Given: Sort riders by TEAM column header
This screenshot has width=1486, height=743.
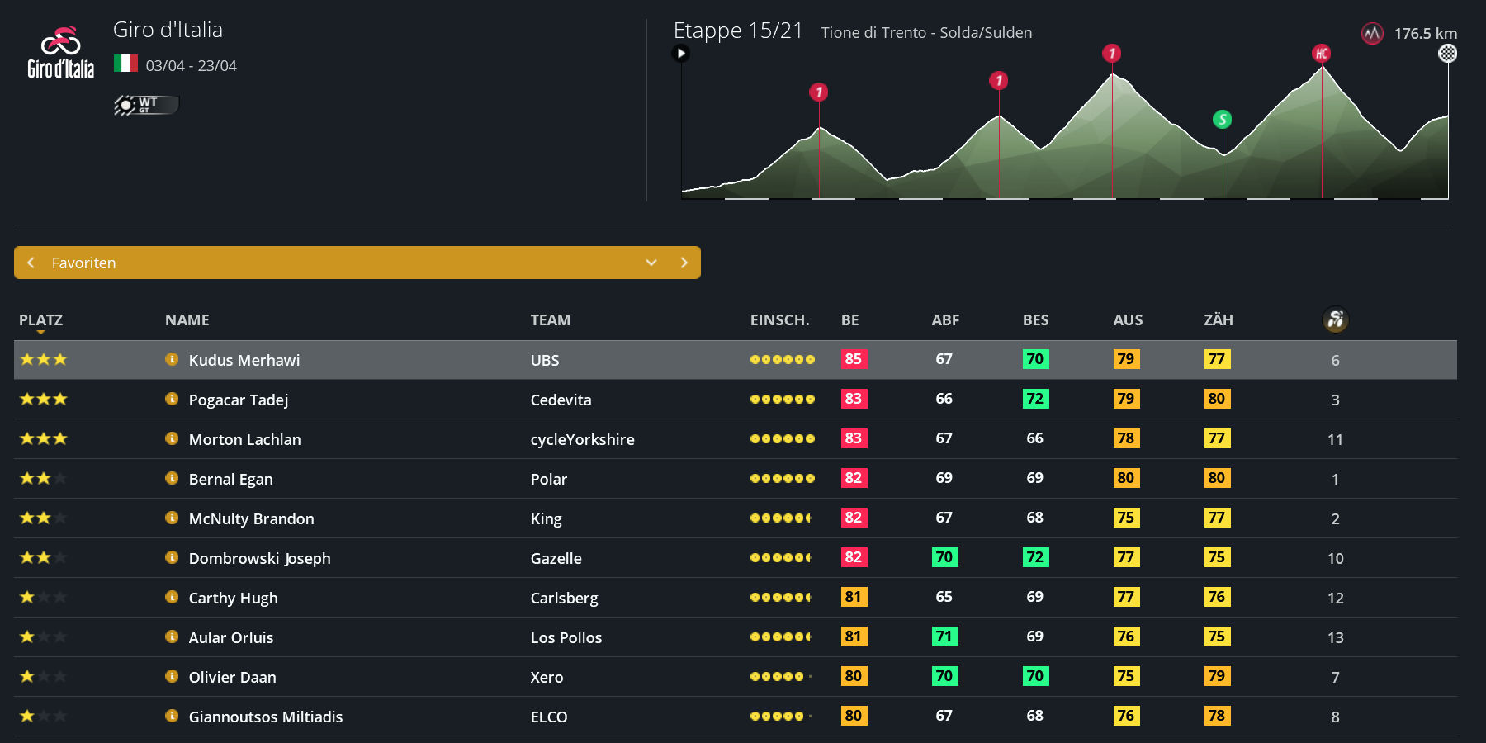Looking at the screenshot, I should [550, 319].
